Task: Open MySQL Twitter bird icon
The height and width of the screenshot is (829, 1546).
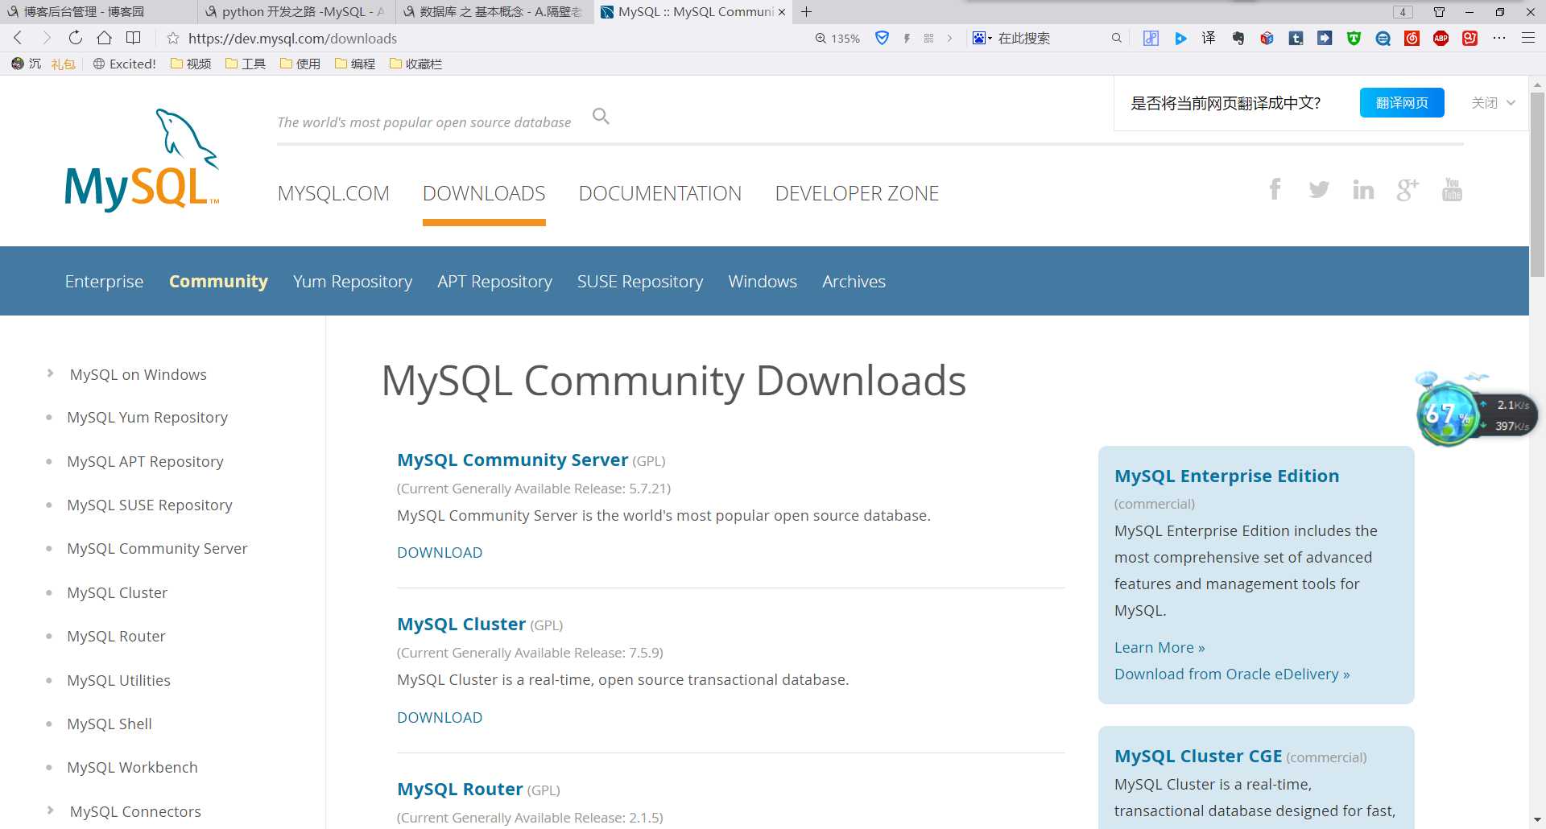Action: pos(1319,190)
